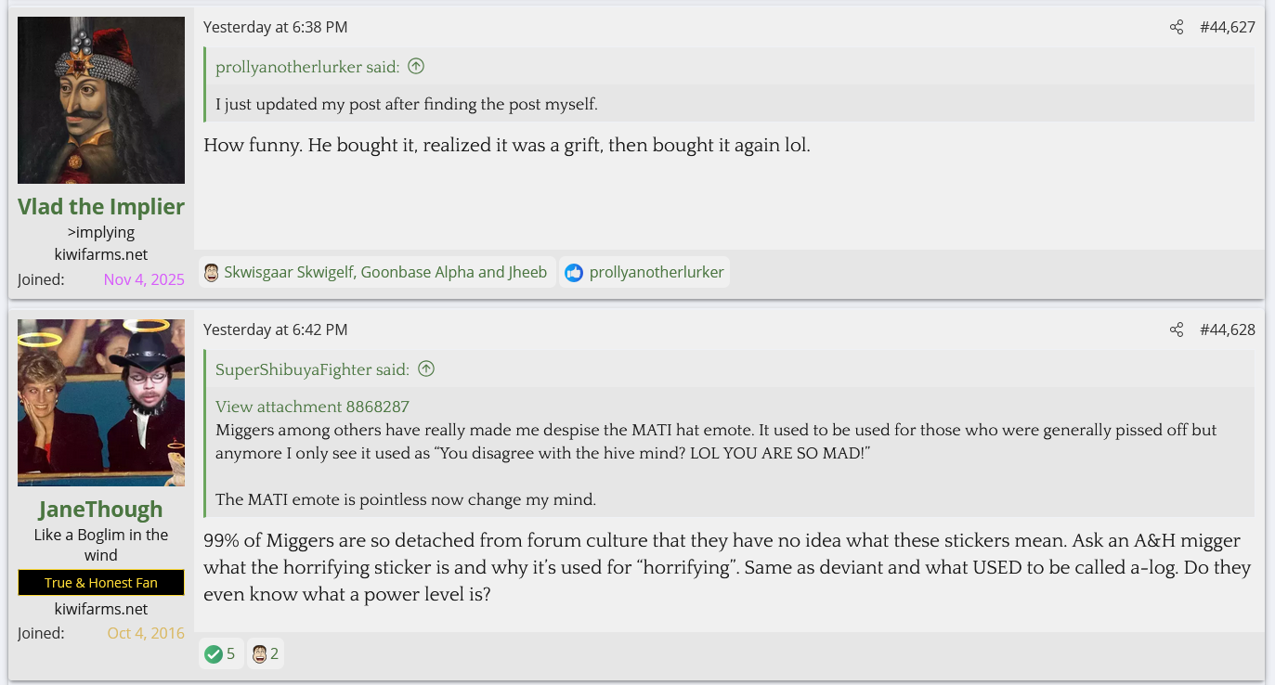Click the Yesterday at 6:38 PM timestamp
This screenshot has width=1275, height=685.
(276, 27)
